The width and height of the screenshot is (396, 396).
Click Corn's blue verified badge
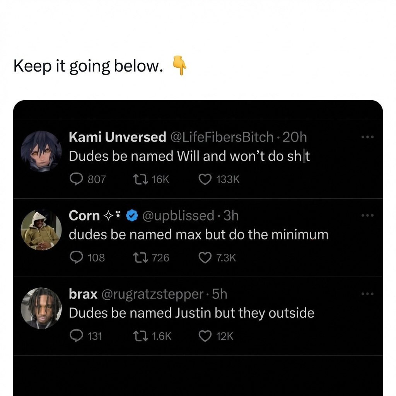133,216
